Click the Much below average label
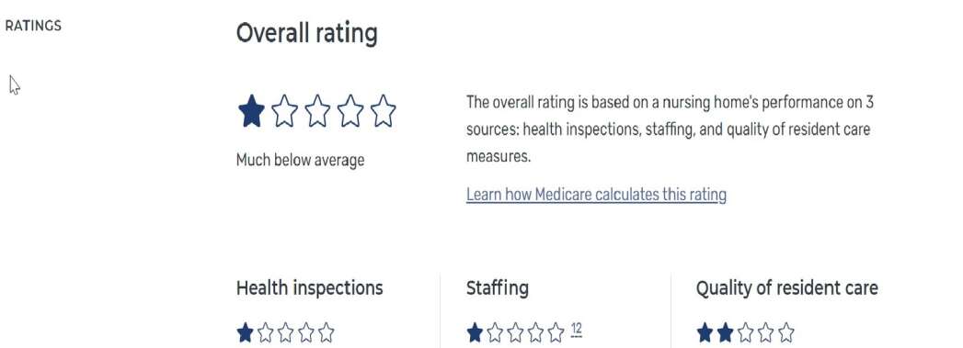This screenshot has height=348, width=963. pyautogui.click(x=301, y=161)
